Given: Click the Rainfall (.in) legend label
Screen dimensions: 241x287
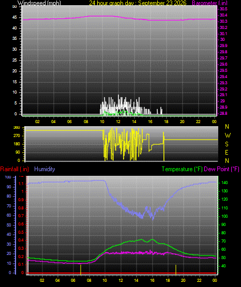Looking at the screenshot, I should click(x=14, y=169).
